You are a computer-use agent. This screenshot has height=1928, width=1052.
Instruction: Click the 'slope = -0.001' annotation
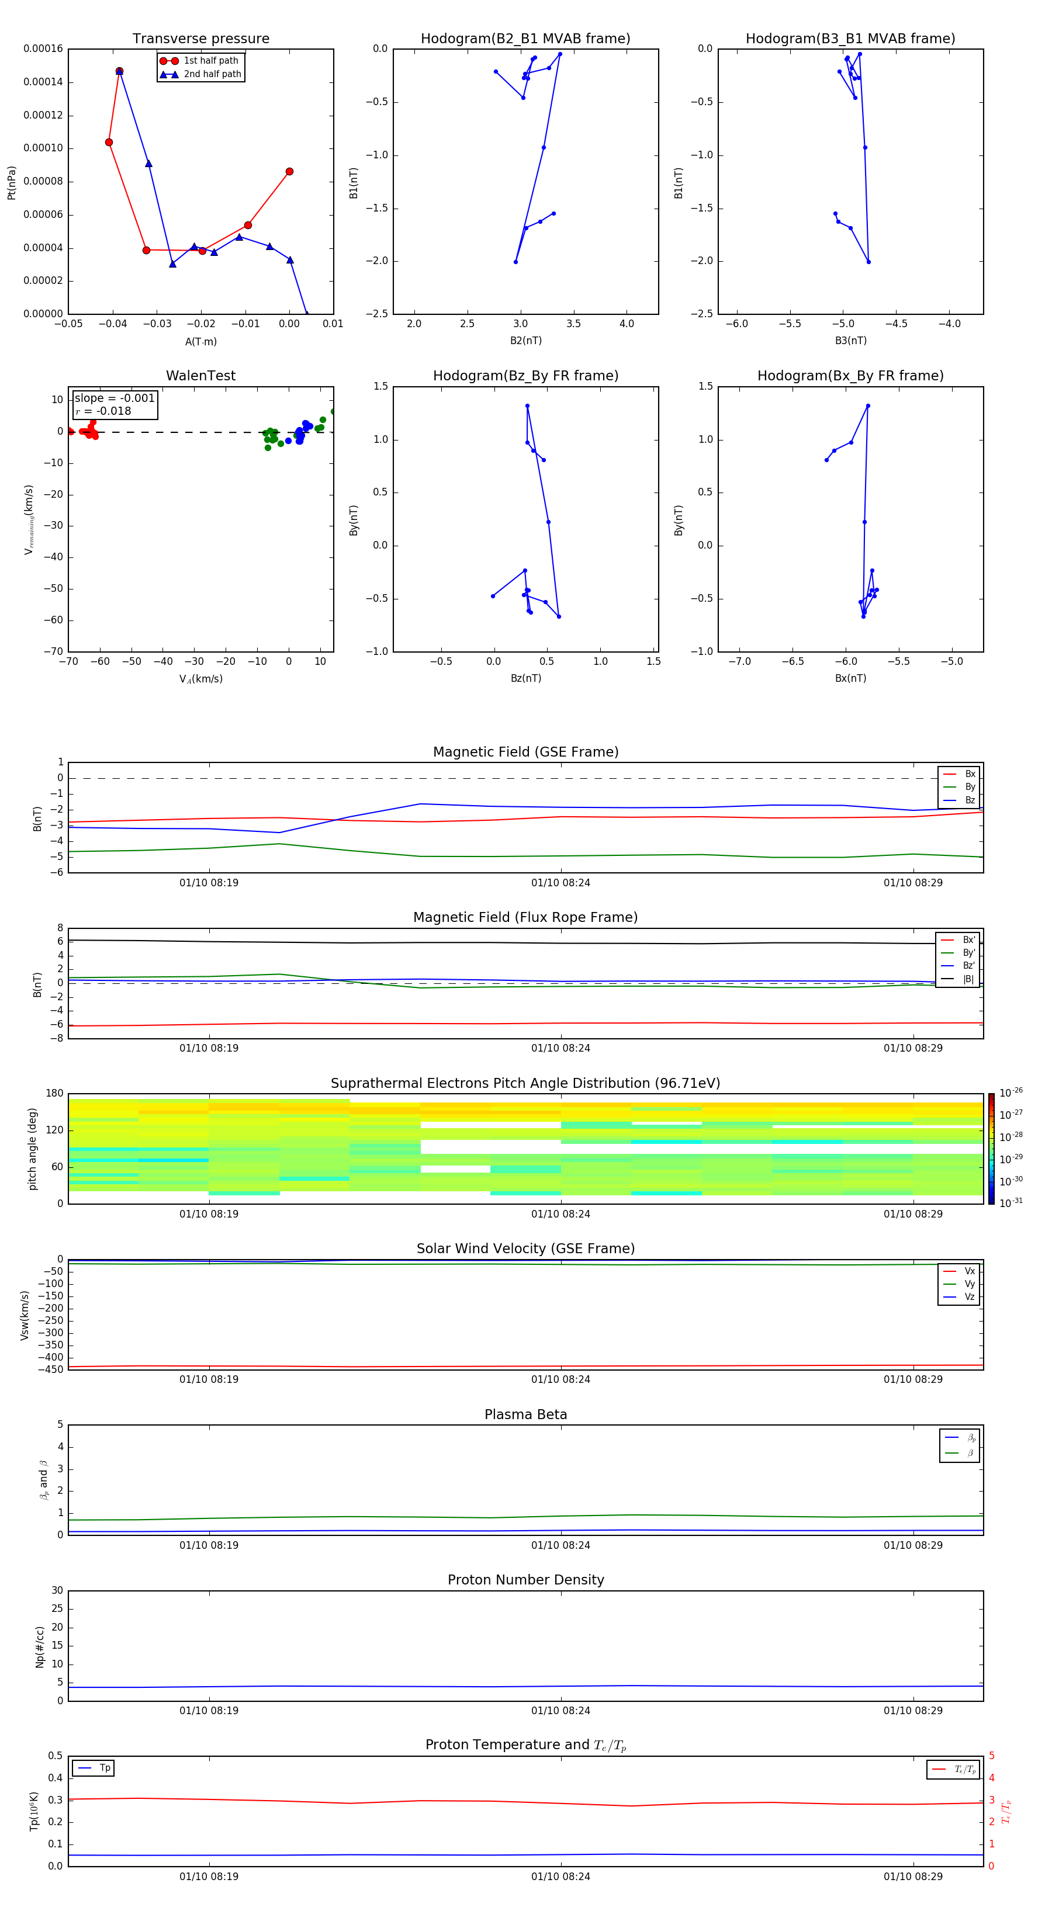coord(115,398)
